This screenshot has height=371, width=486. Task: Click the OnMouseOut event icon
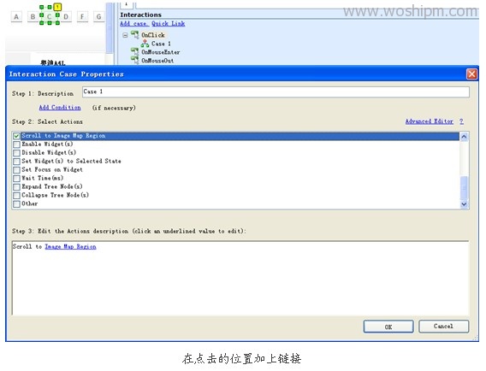135,60
